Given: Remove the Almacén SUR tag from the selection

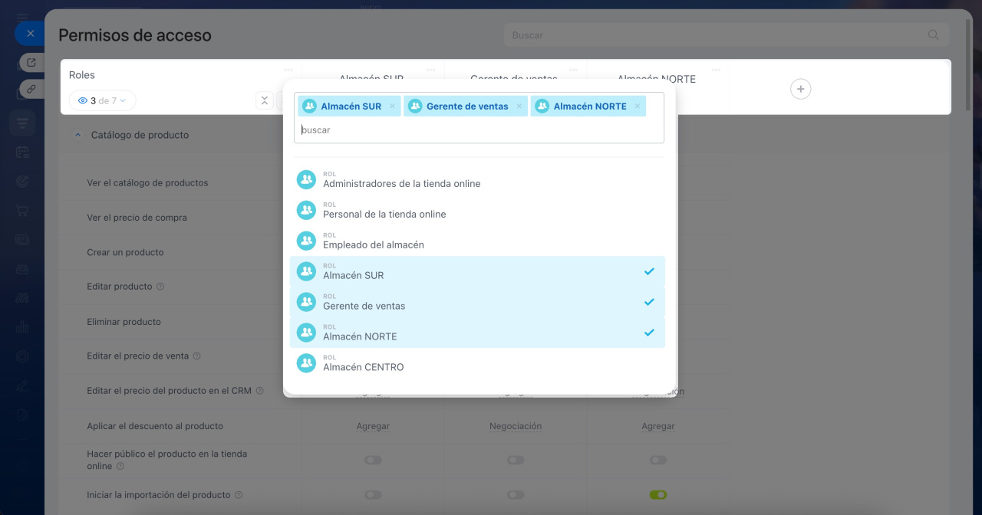Looking at the screenshot, I should 392,107.
